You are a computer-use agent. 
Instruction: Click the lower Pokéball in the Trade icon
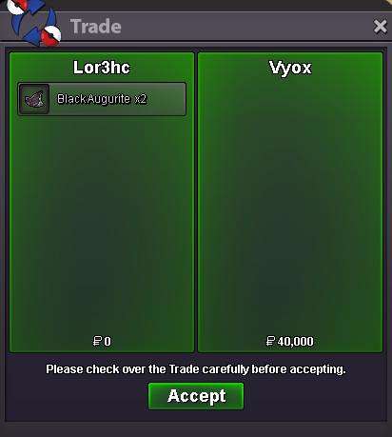tap(51, 35)
